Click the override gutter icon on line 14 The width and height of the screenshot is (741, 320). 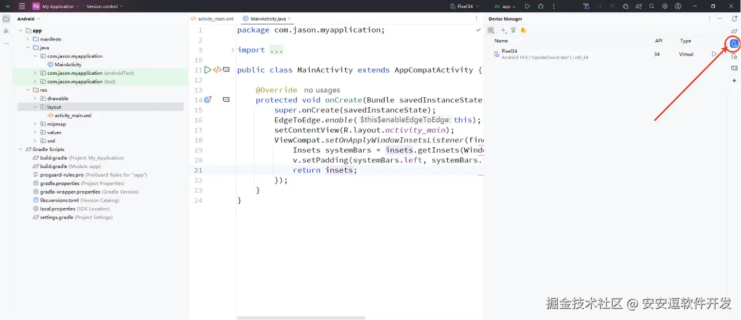(208, 100)
